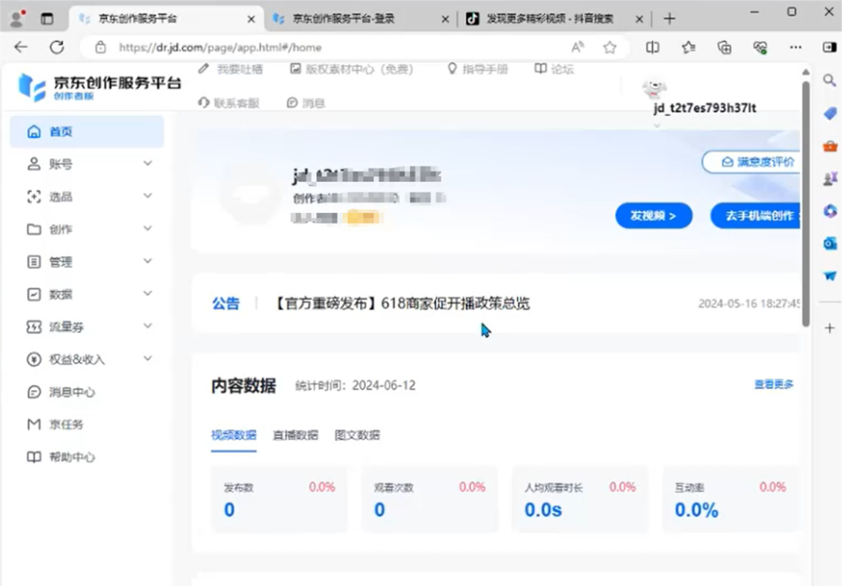Click the 权益&收入 yen icon in sidebar
This screenshot has height=586, width=842.
tap(34, 359)
